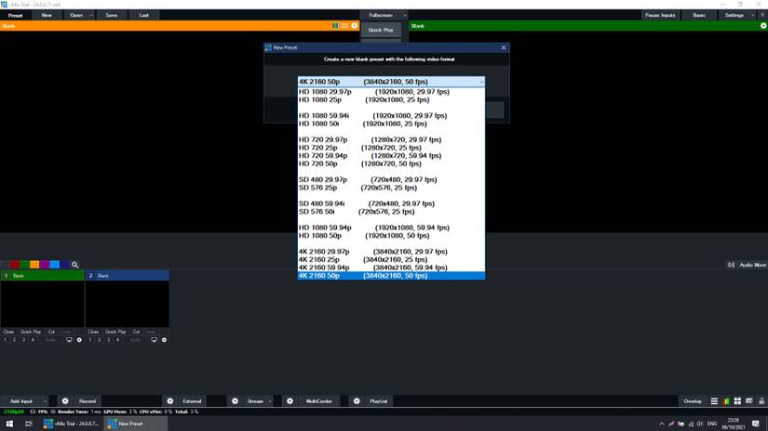This screenshot has width=768, height=431.
Task: Select SD 576 25p format
Action: coord(391,188)
